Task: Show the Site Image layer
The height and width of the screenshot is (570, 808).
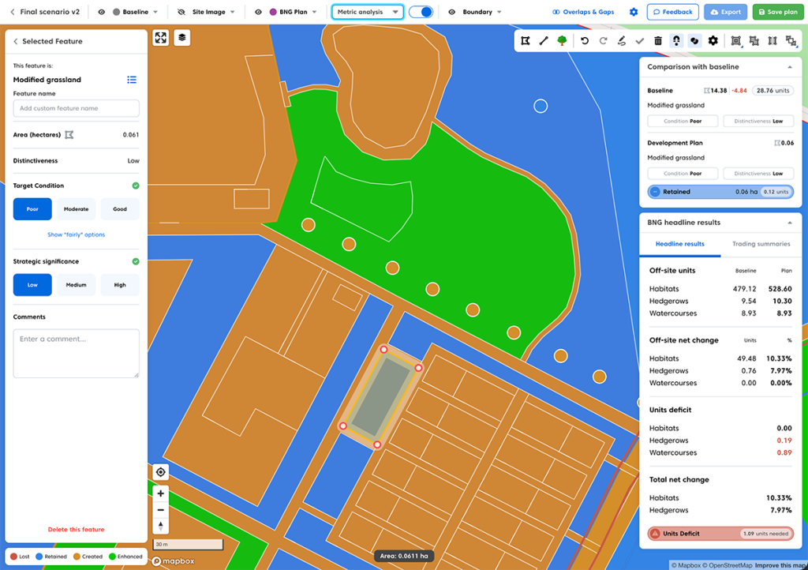Action: click(x=181, y=13)
